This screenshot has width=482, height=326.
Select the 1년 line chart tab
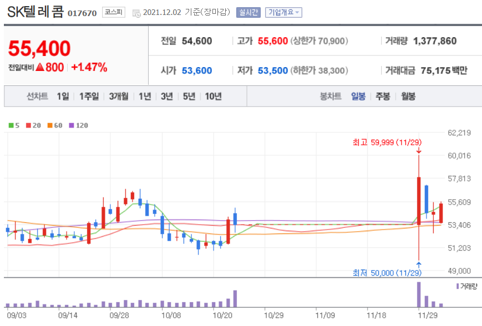tap(145, 96)
